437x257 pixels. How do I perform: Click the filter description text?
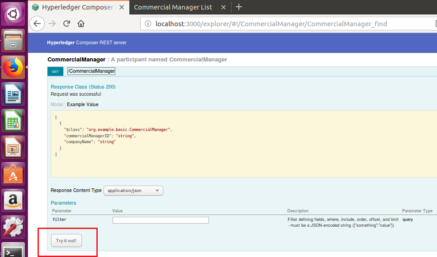[x=343, y=223]
